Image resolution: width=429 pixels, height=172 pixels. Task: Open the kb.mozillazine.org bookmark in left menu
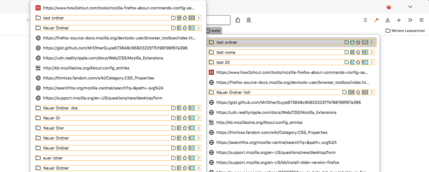click(86, 68)
